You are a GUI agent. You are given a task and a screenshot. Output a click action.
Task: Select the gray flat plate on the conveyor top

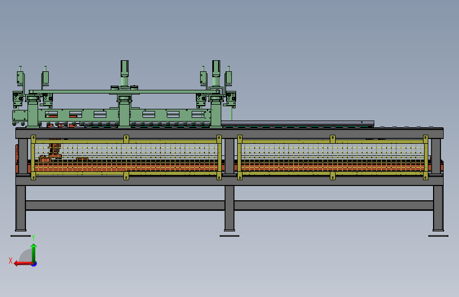coord(298,123)
